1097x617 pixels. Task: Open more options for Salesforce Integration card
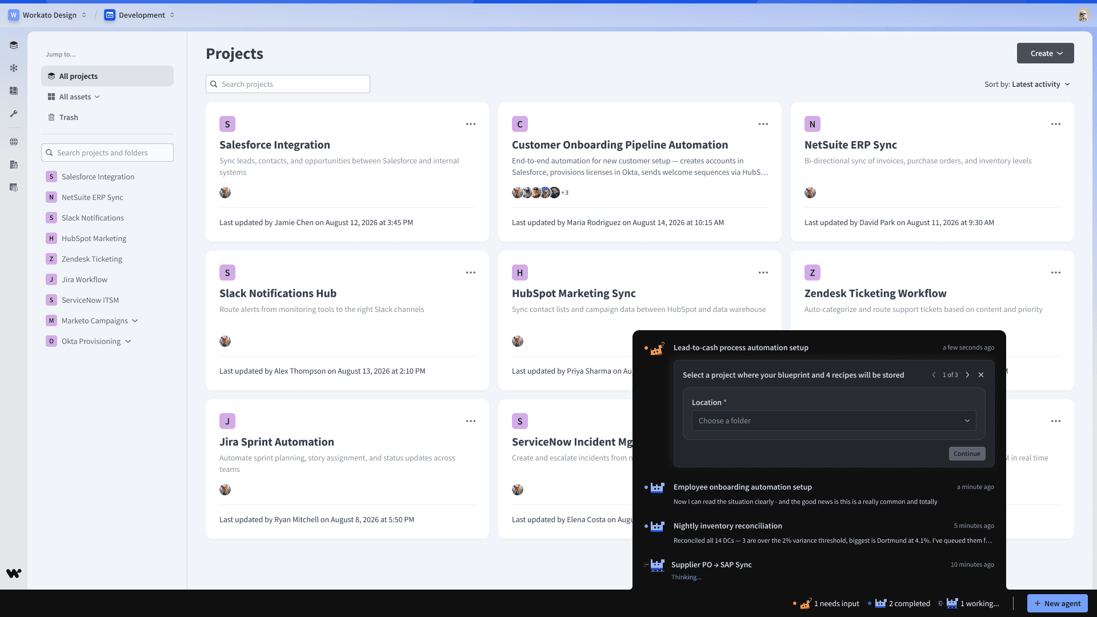471,124
